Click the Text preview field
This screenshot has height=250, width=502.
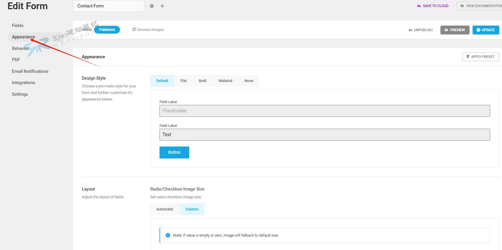pos(325,135)
